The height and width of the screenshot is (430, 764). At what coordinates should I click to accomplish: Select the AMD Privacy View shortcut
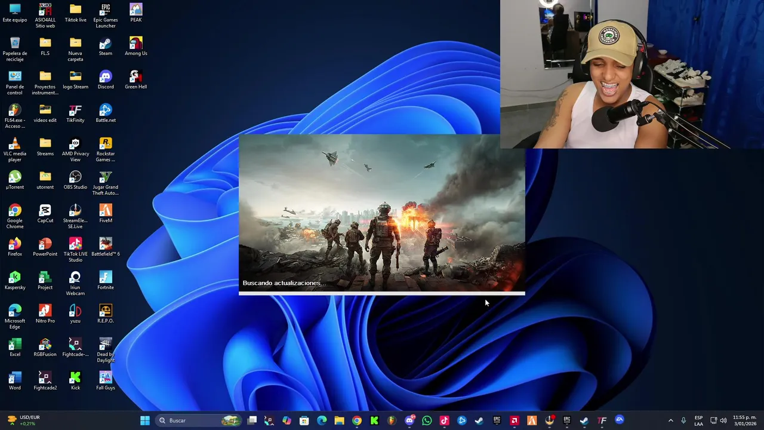click(75, 150)
